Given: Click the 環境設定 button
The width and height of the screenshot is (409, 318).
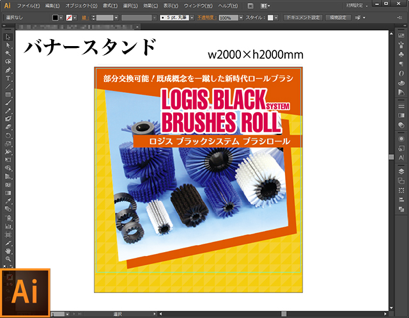Looking at the screenshot, I should (x=338, y=17).
